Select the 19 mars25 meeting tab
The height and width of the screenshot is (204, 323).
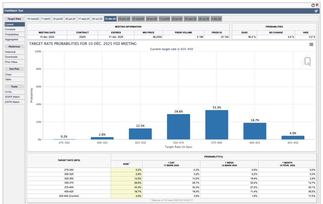[x=33, y=19]
